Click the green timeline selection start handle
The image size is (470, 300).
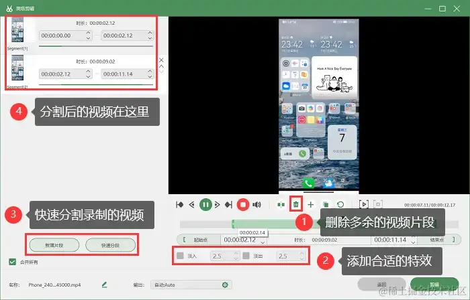(233, 224)
